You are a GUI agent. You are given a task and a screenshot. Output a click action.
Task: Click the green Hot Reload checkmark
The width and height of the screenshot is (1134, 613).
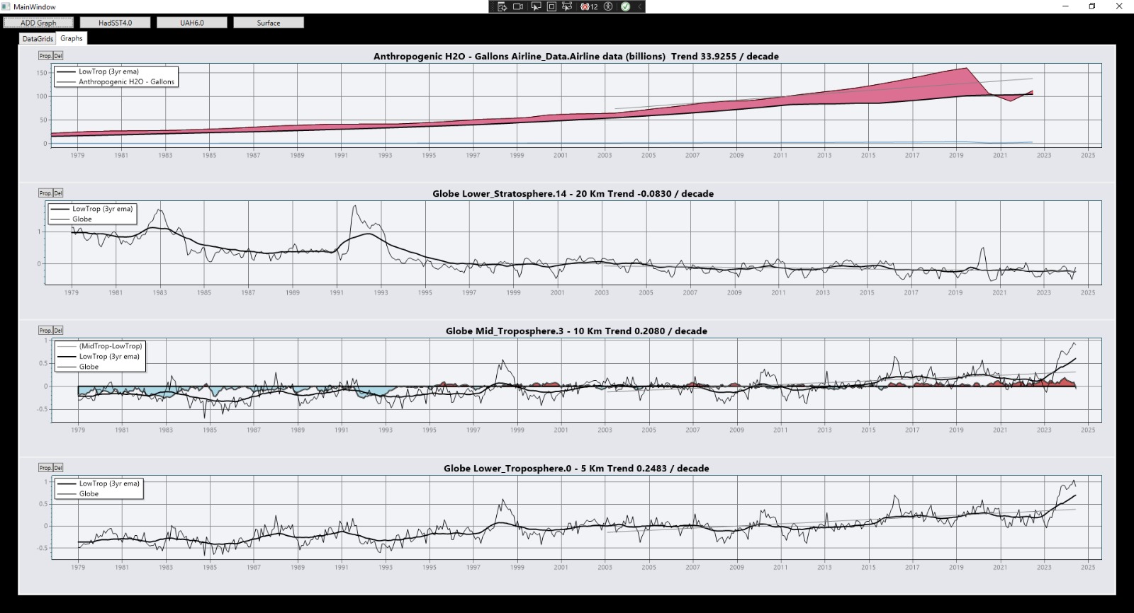point(625,6)
